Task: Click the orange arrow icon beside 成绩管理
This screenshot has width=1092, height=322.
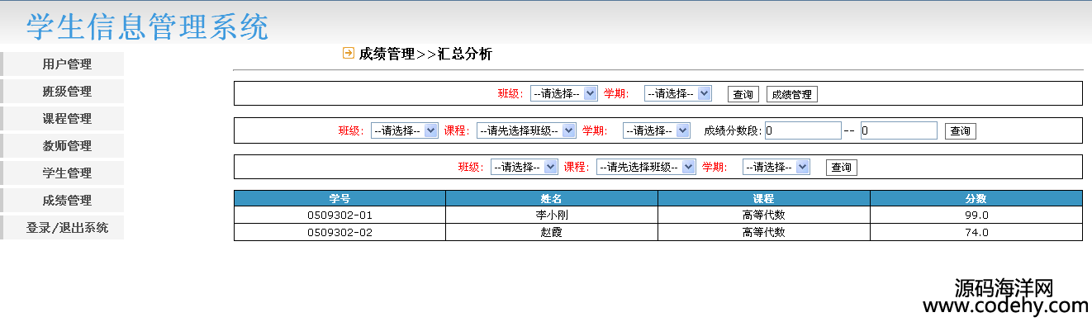Action: (x=349, y=54)
